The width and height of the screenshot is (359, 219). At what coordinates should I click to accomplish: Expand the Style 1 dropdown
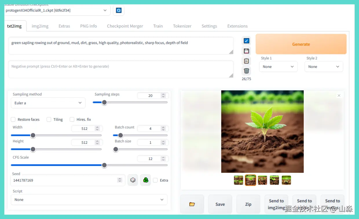(278, 67)
